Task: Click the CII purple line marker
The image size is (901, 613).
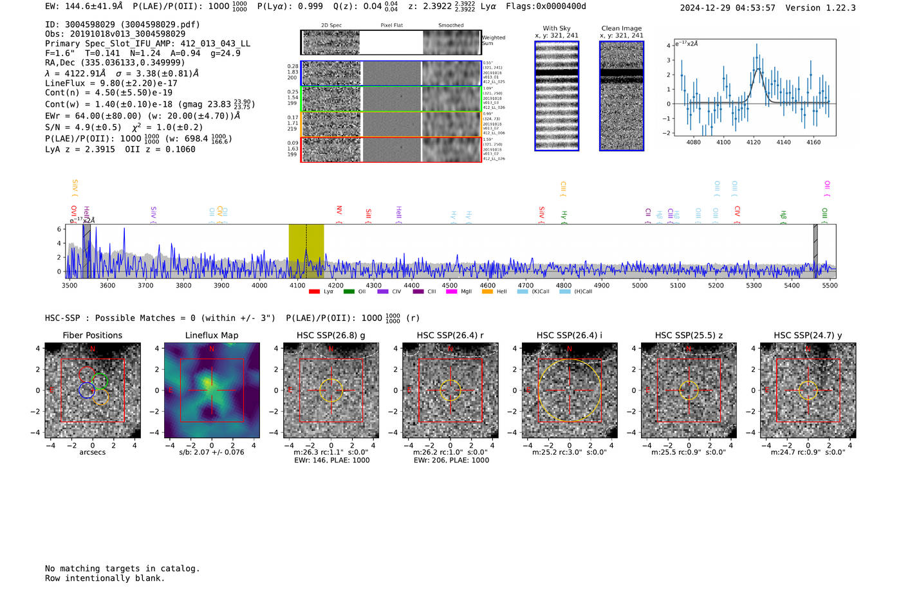Action: point(648,214)
